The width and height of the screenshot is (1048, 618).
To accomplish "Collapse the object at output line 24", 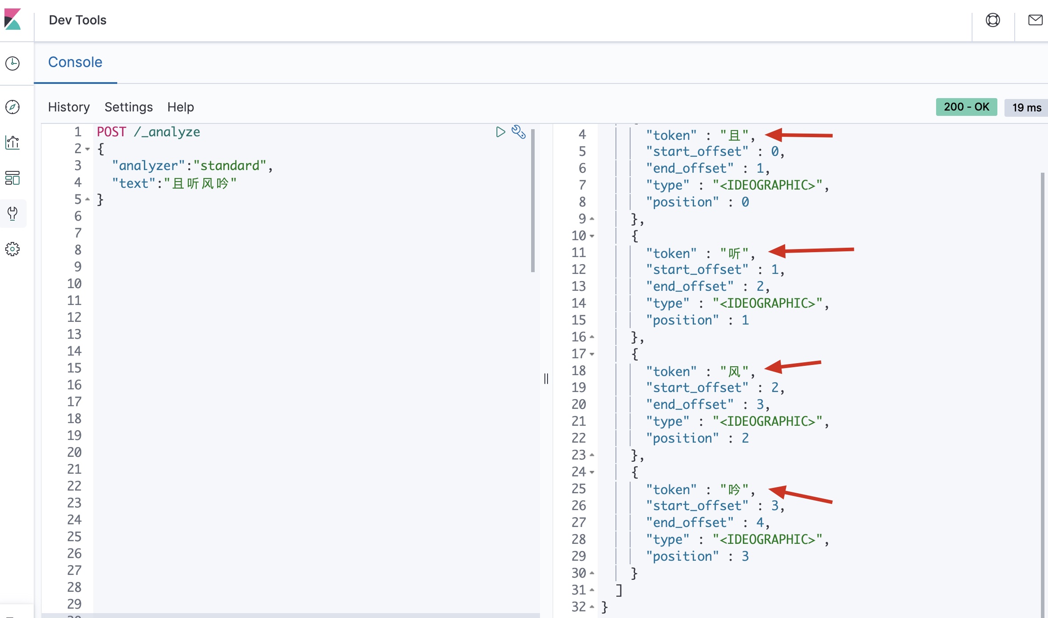I will 592,472.
